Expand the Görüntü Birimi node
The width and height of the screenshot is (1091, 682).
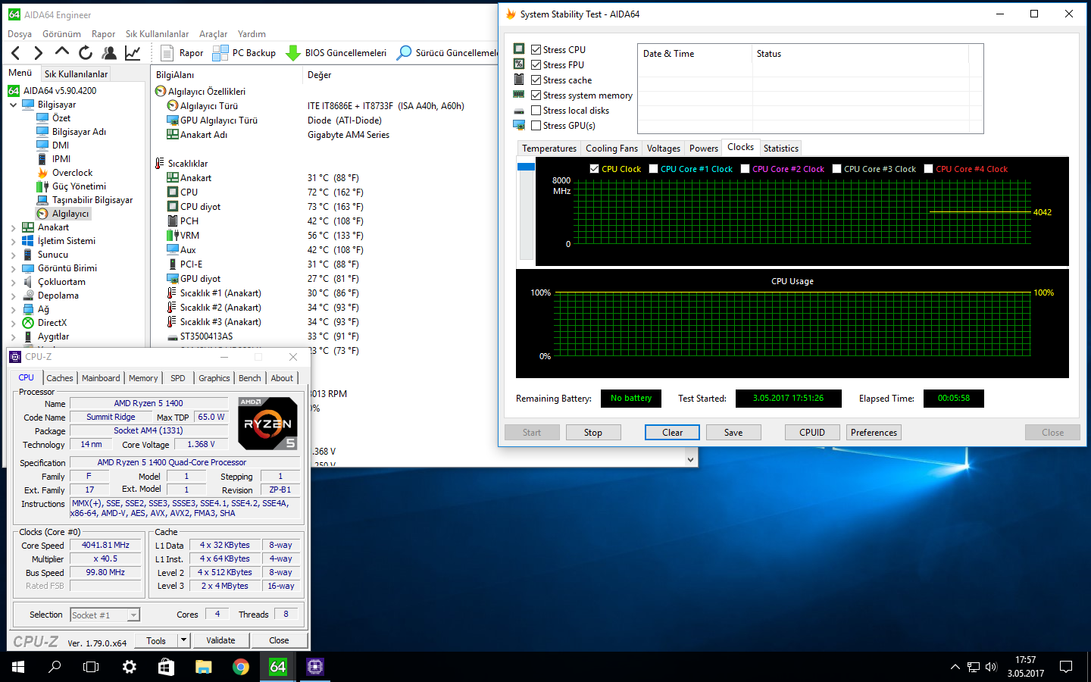point(14,268)
